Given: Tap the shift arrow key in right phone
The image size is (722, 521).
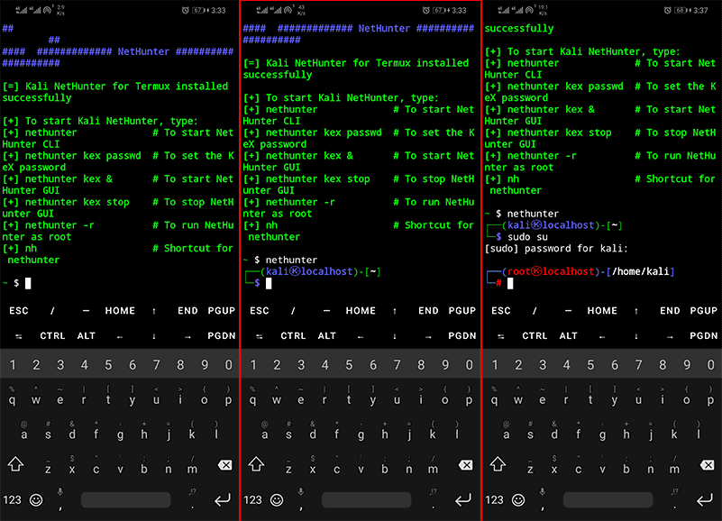Looking at the screenshot, I should coord(498,464).
